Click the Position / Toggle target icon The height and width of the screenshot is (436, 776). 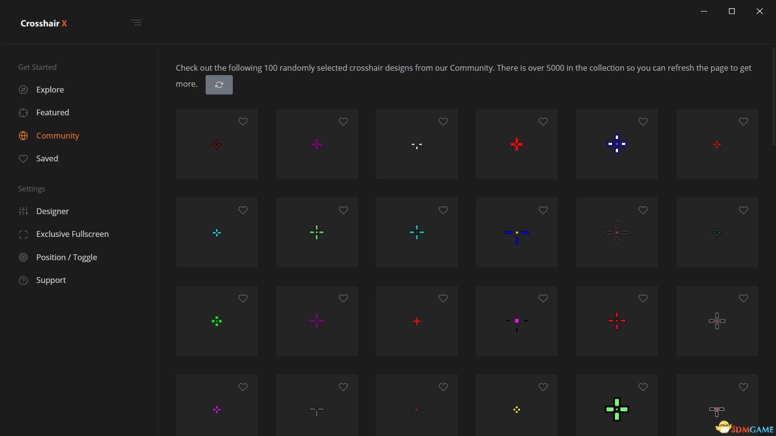(23, 257)
